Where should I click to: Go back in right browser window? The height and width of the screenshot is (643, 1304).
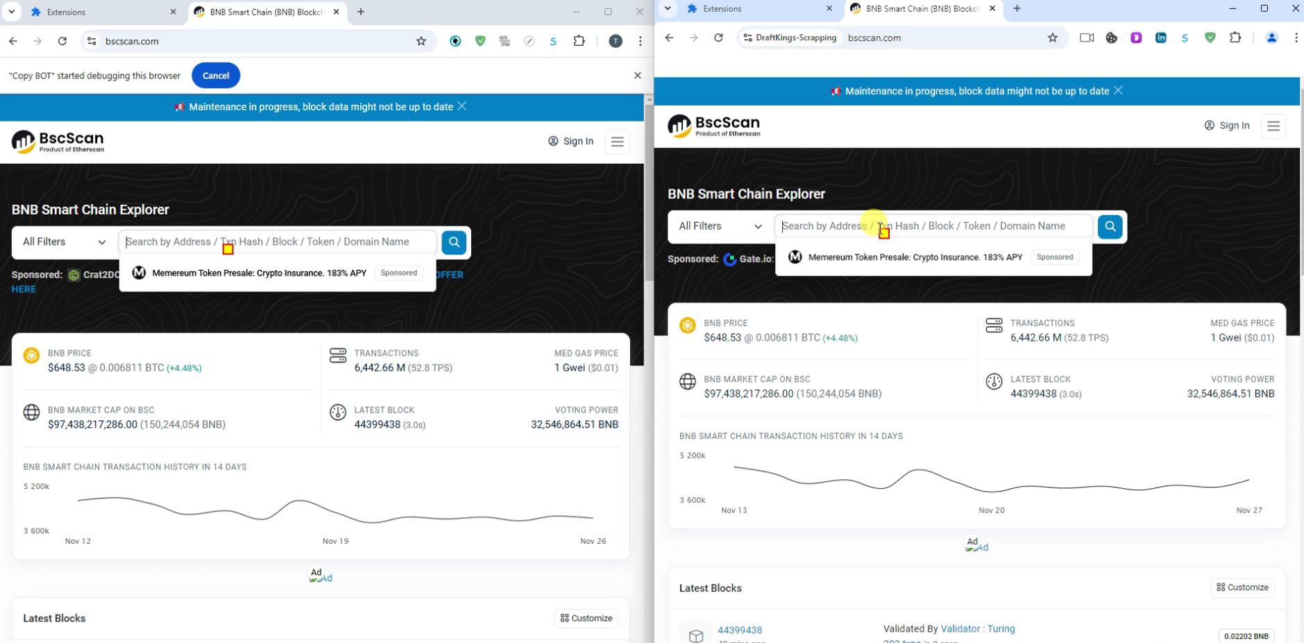tap(669, 37)
